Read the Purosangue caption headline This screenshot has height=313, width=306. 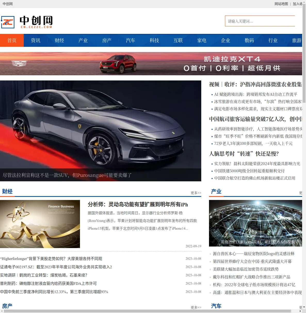pos(67,175)
